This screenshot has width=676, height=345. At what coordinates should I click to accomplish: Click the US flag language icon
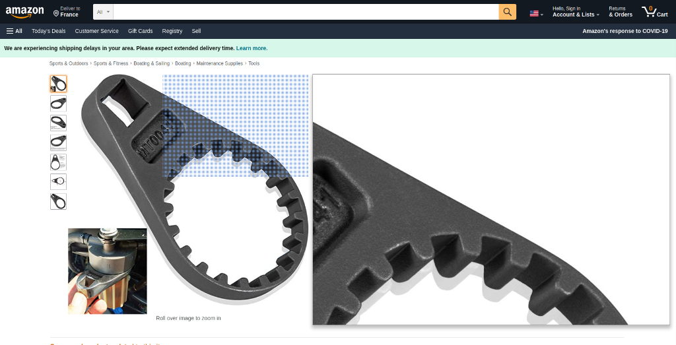(535, 13)
